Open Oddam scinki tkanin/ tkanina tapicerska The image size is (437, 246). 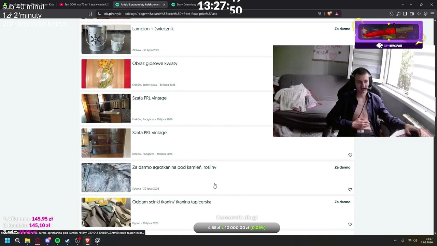tap(172, 202)
